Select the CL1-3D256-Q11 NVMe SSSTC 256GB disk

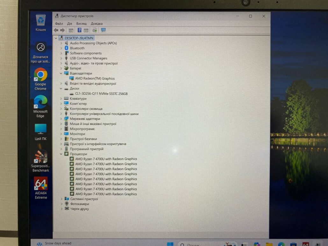coord(101,94)
